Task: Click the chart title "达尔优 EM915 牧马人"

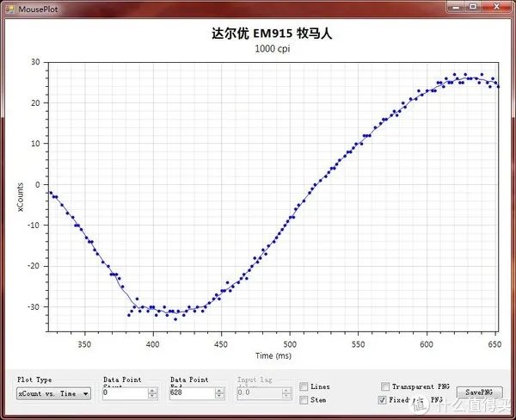Action: (x=272, y=34)
